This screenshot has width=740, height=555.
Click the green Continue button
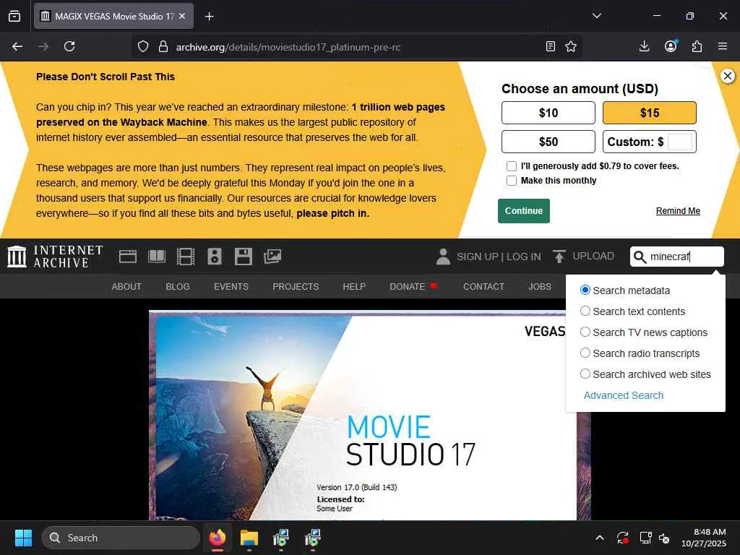pos(523,211)
